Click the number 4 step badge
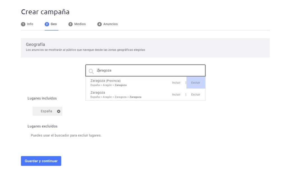287x171 pixels. [x=99, y=24]
